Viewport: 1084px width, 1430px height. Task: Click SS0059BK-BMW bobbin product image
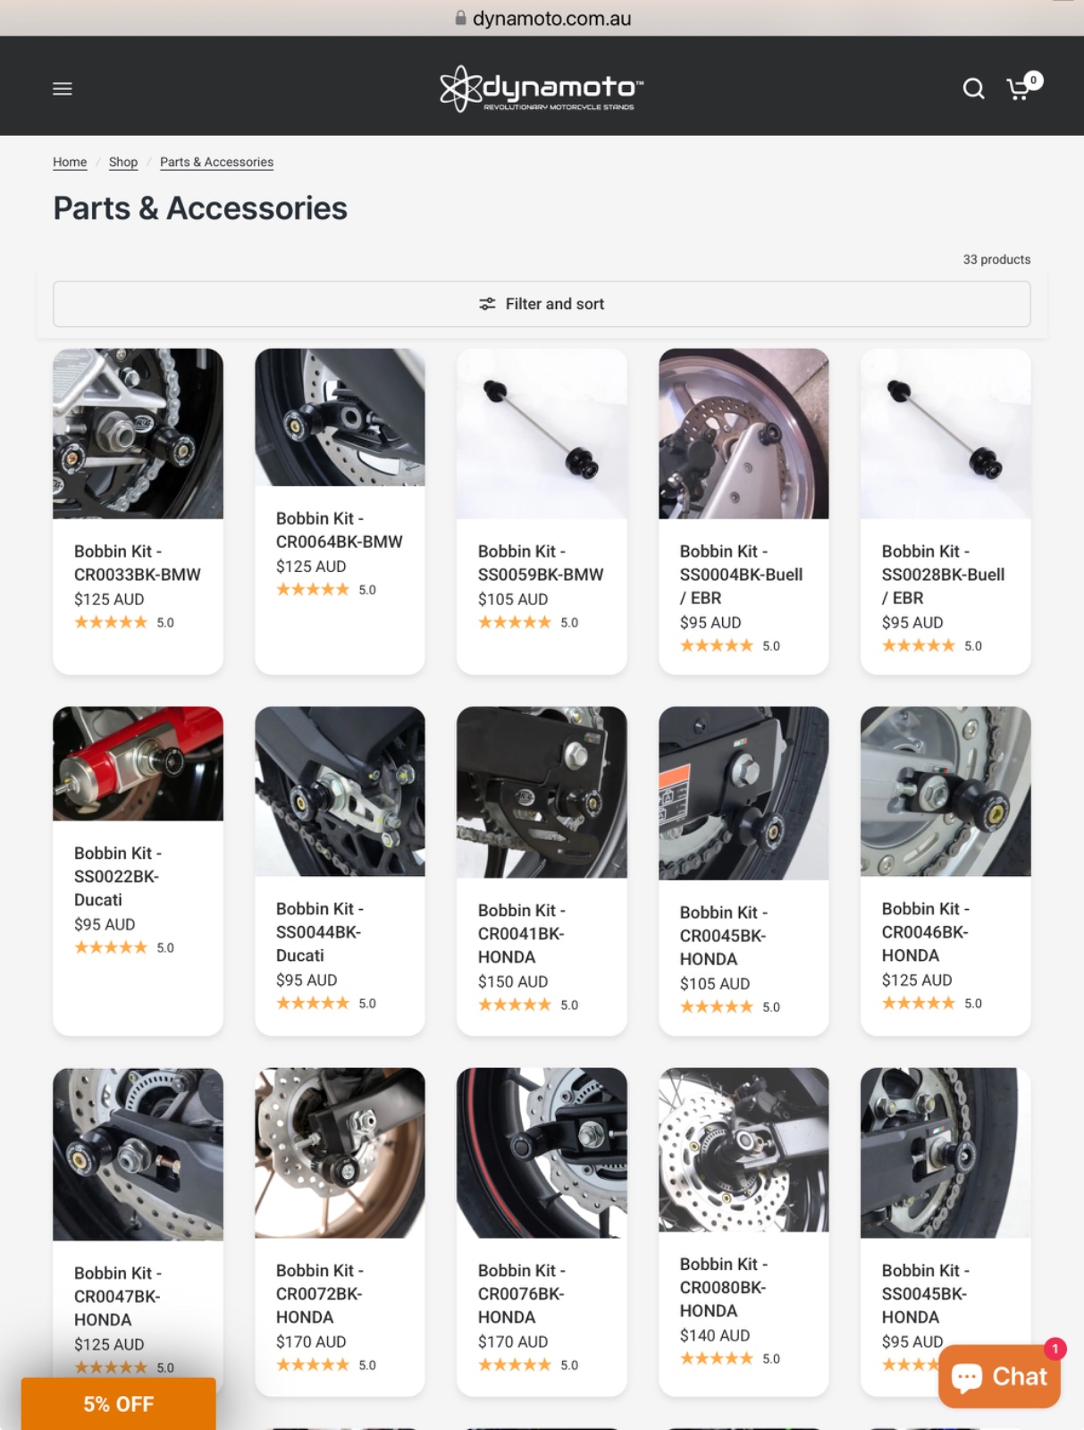pyautogui.click(x=542, y=433)
